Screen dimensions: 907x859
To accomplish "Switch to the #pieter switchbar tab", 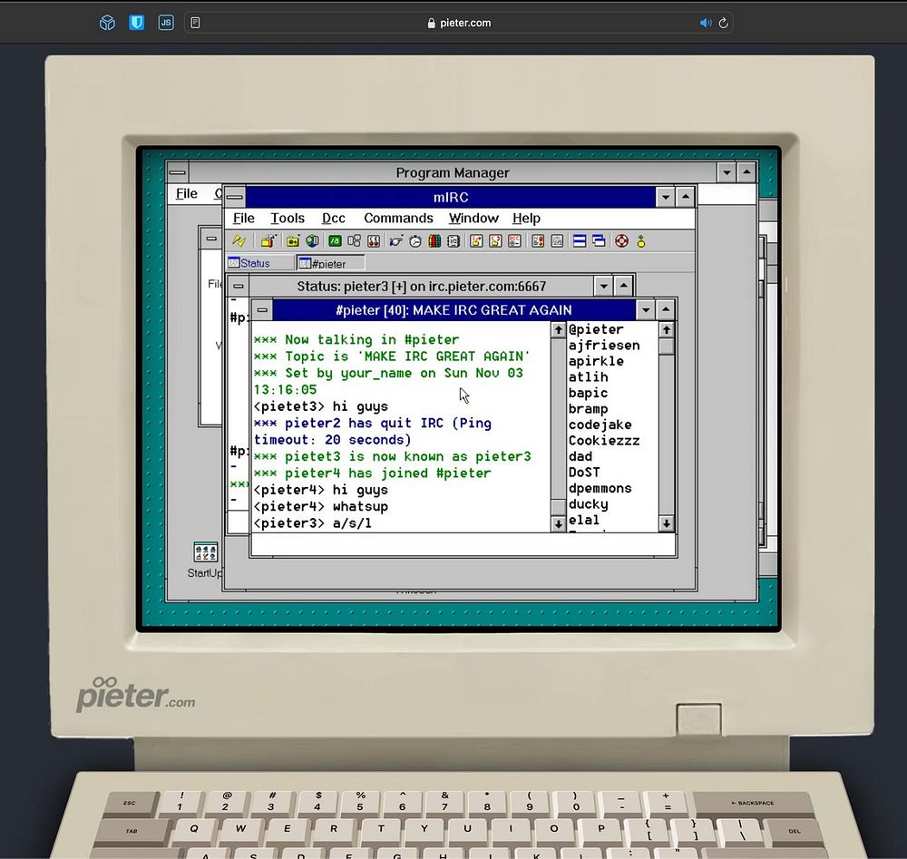I will pos(330,263).
